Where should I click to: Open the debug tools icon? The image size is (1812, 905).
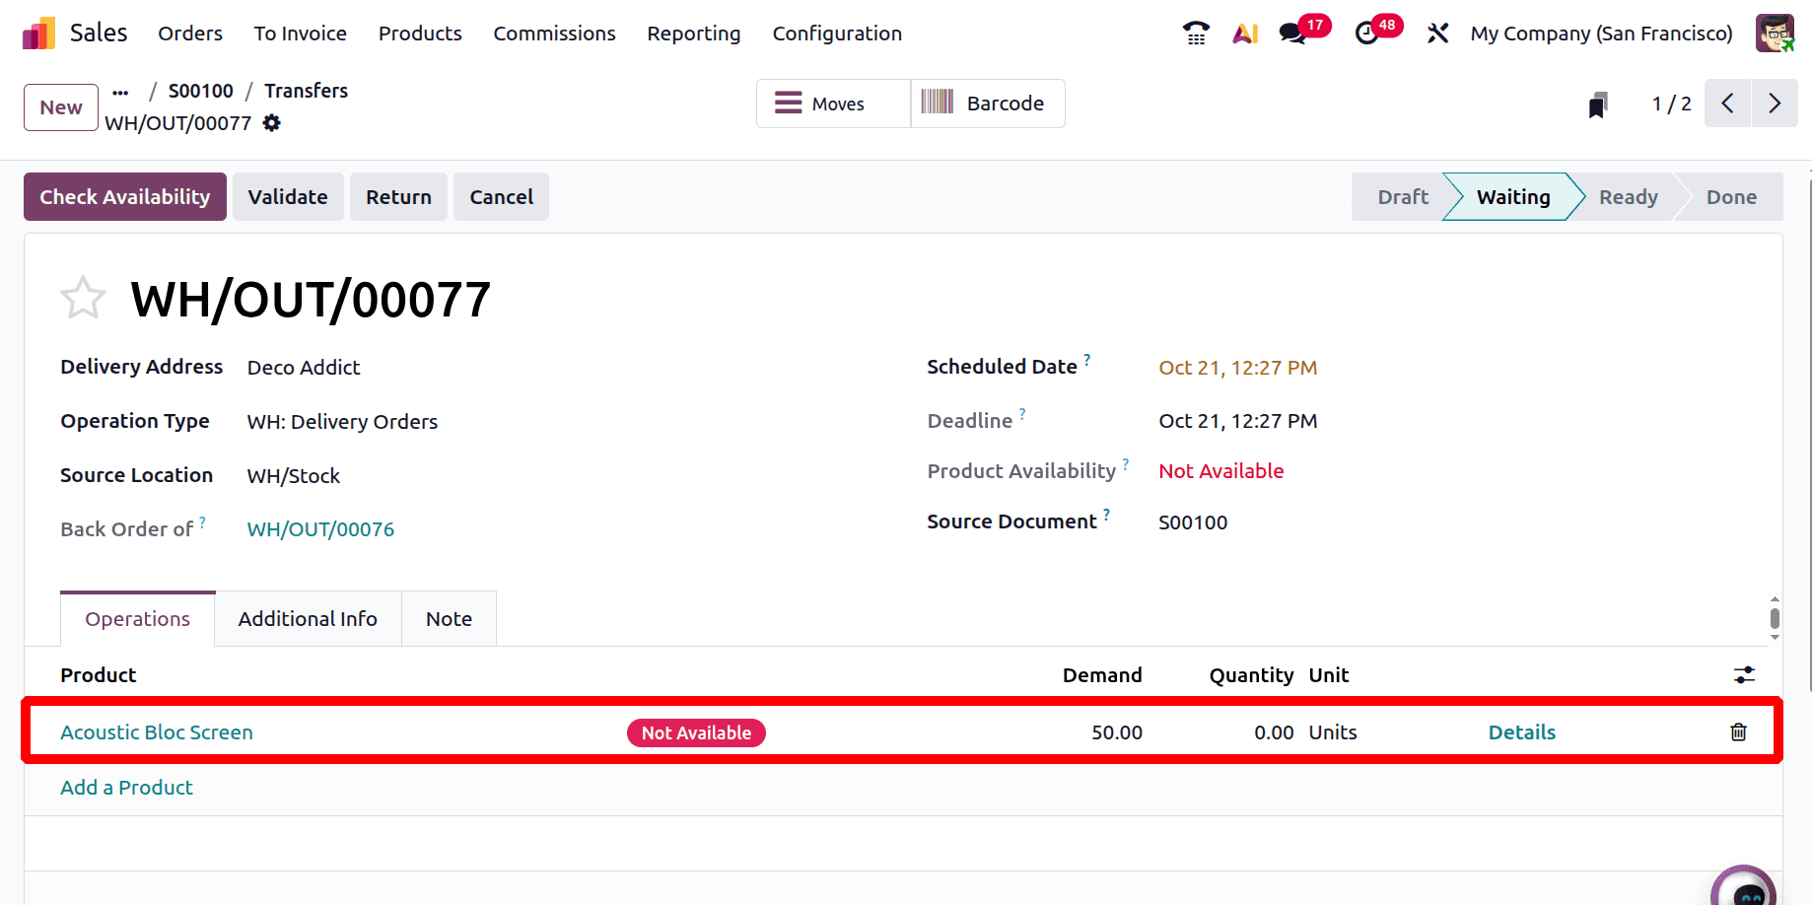coord(1437,34)
